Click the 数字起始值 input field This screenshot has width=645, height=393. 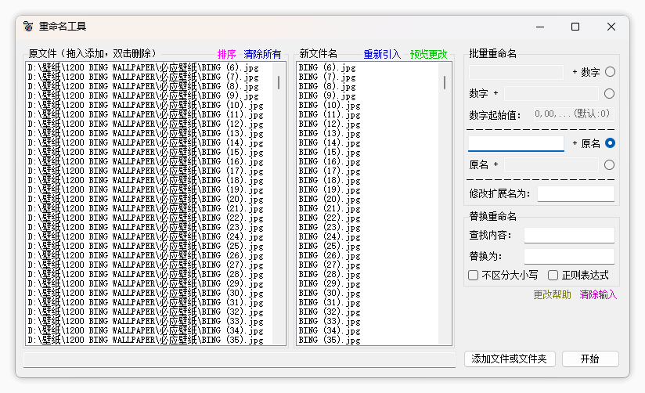point(571,114)
